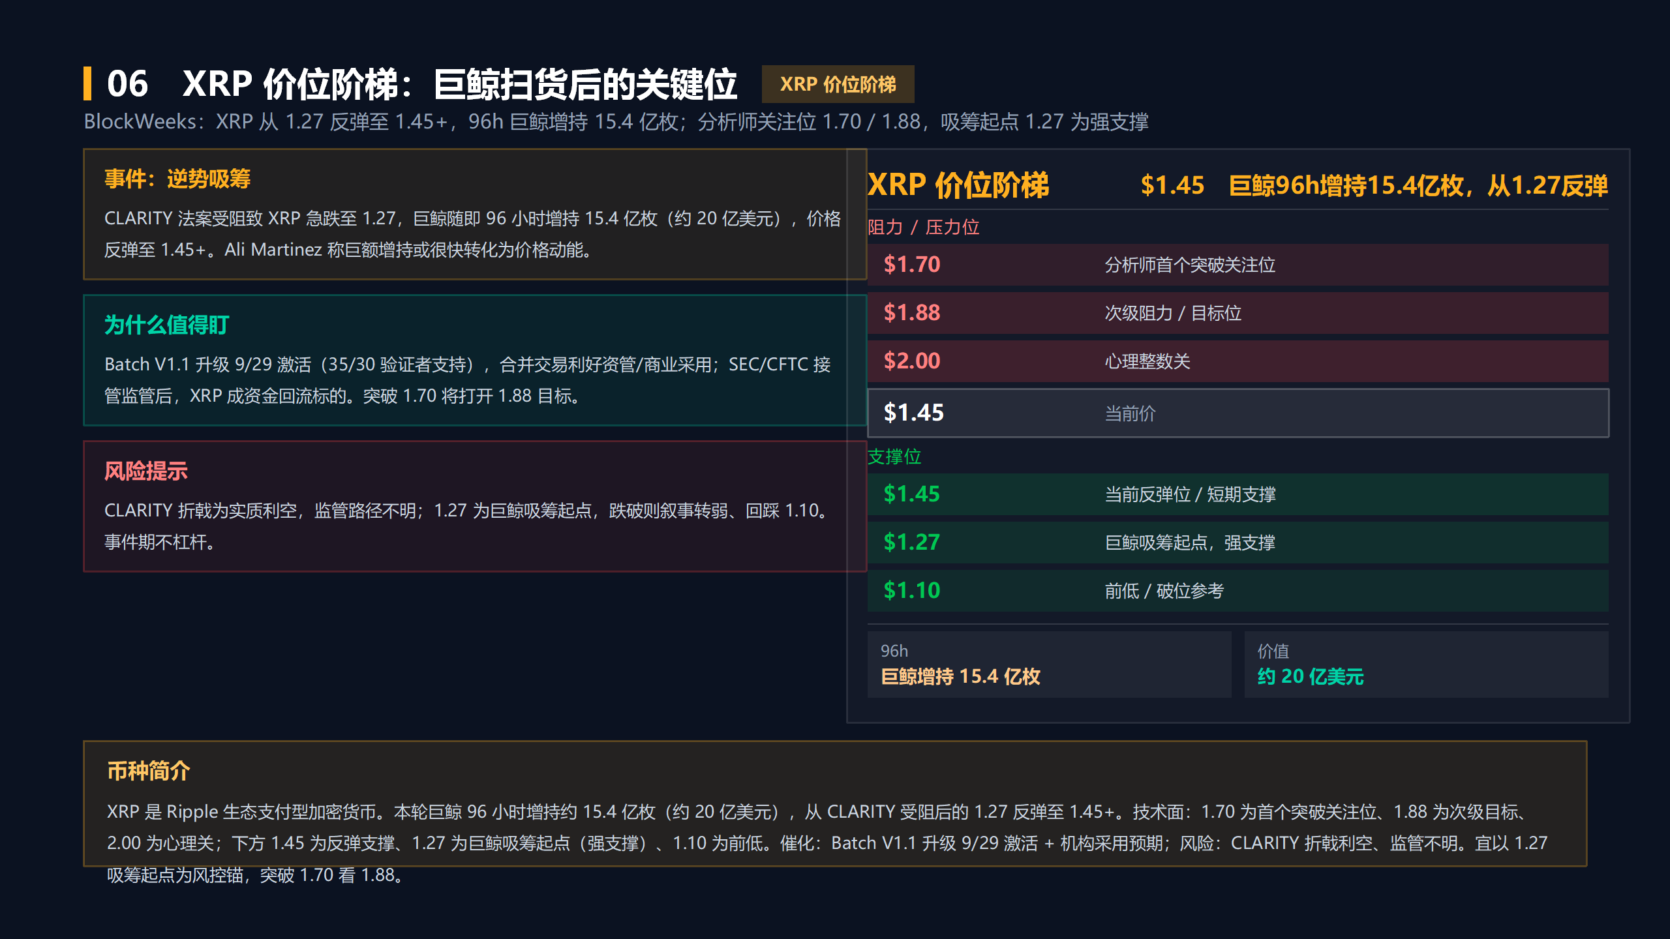Select the $1.45 当前价 highlighted row
Screen dimensions: 1670x939
(x=1237, y=413)
